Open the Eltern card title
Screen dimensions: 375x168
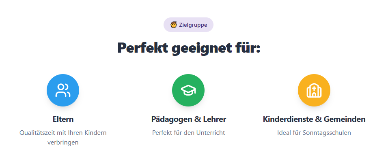point(63,119)
